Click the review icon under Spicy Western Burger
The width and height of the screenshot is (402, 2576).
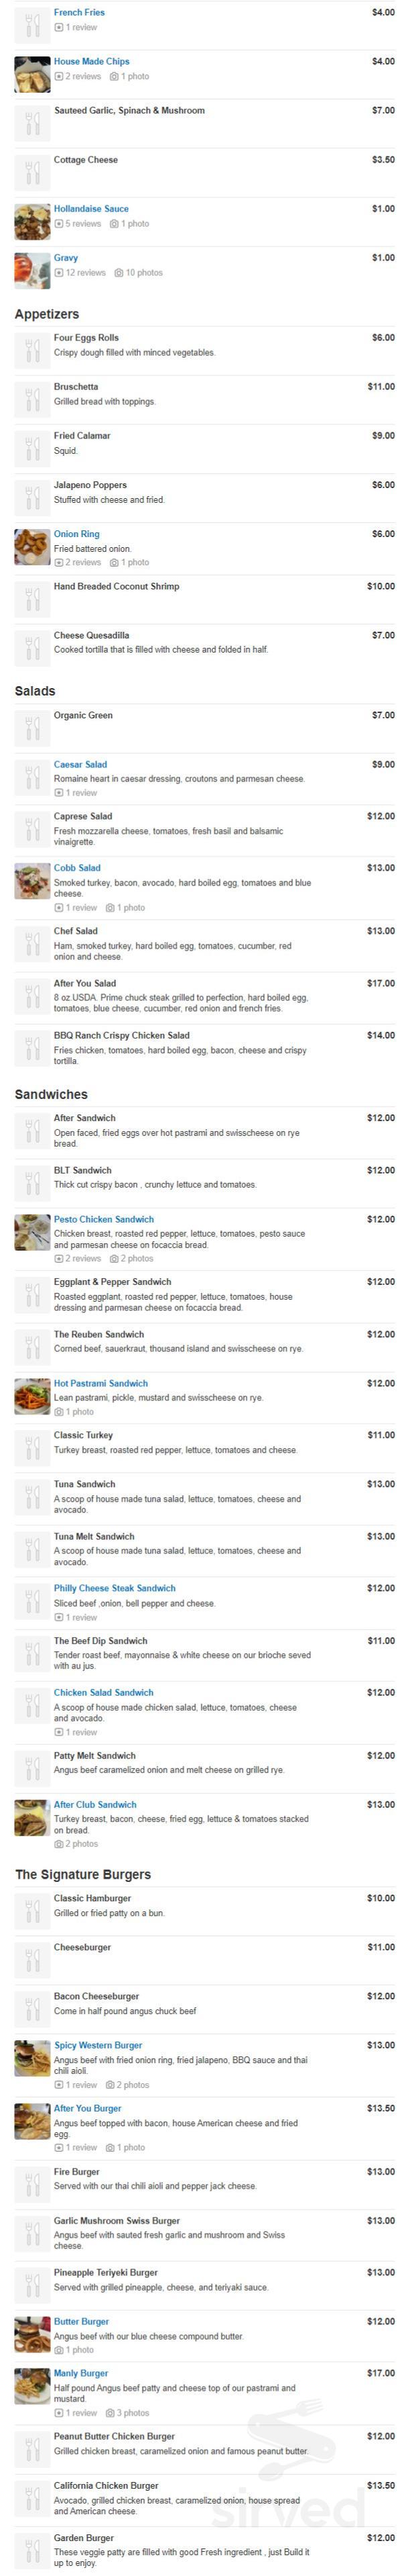click(60, 2085)
